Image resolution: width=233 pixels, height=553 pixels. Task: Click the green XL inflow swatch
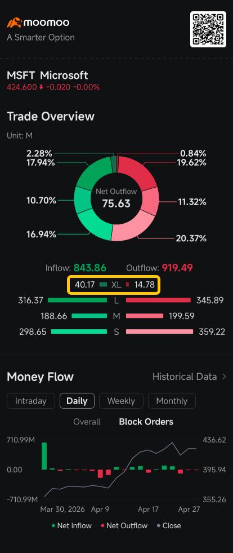pyautogui.click(x=103, y=285)
